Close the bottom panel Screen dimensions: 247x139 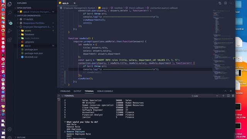(x=231, y=91)
